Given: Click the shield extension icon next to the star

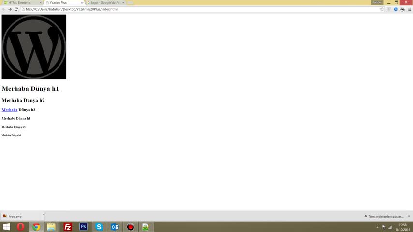Looking at the screenshot, I should point(389,9).
